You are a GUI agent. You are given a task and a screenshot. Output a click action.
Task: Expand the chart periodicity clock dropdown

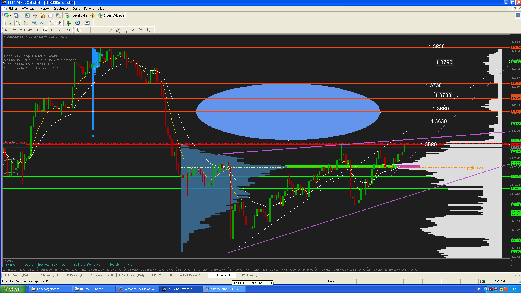(x=81, y=23)
